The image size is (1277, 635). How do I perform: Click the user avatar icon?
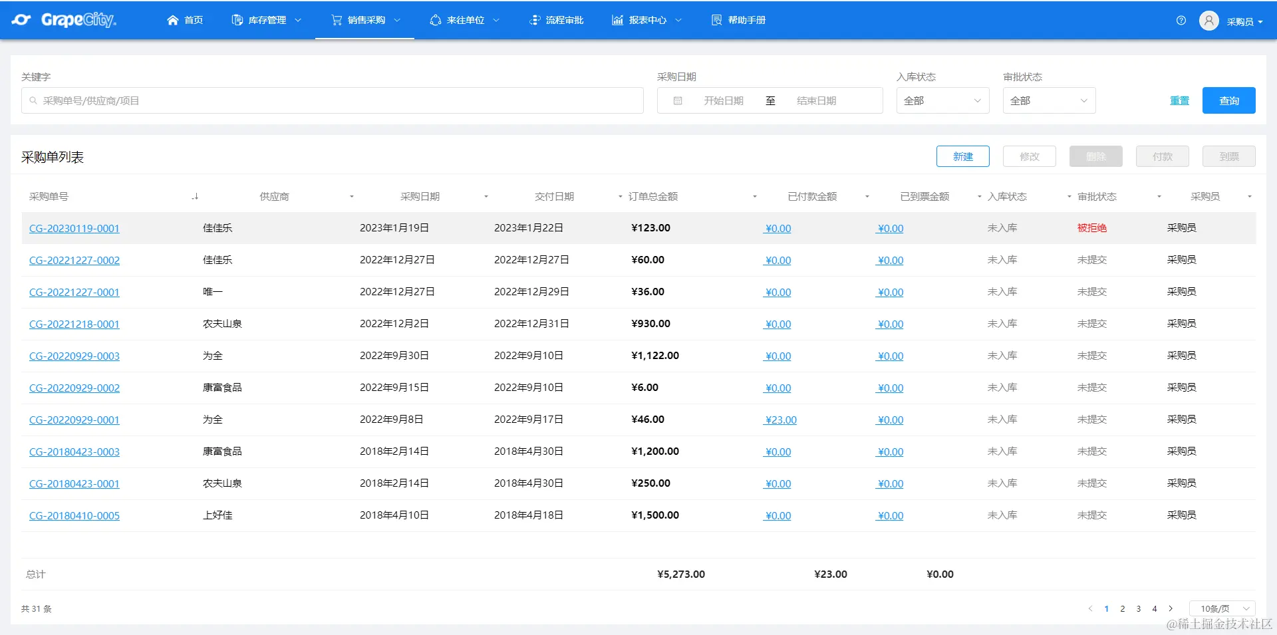coord(1209,21)
